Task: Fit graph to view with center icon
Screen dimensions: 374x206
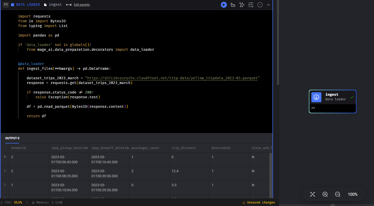Action: 313,194
